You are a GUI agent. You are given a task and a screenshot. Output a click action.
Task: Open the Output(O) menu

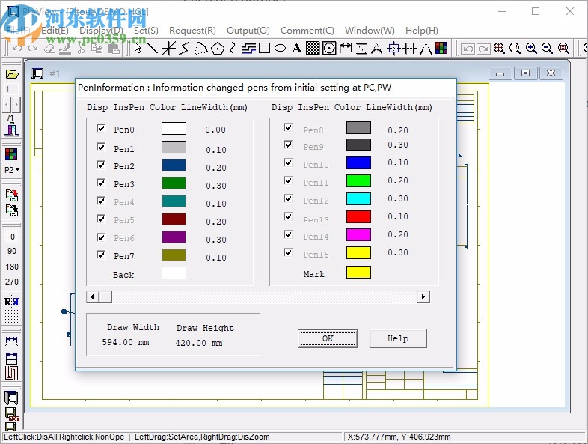pyautogui.click(x=248, y=31)
